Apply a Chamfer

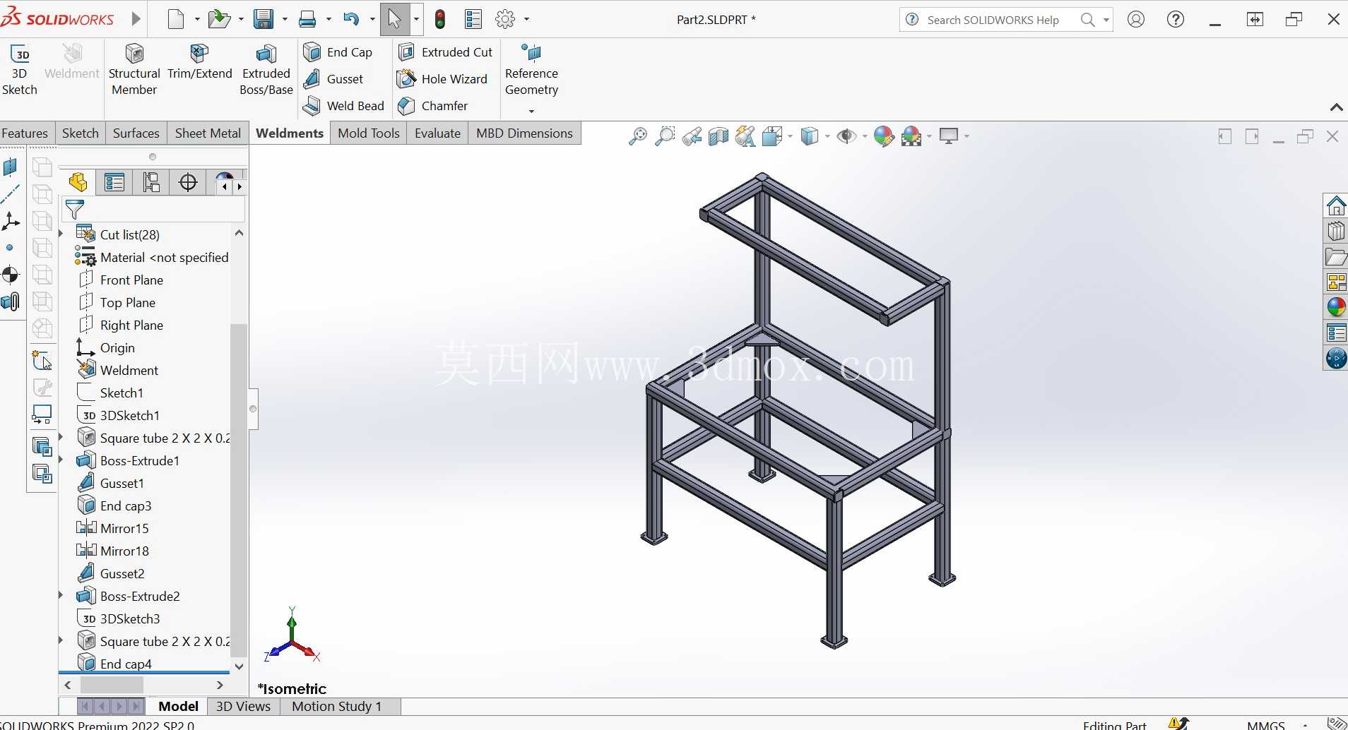click(x=433, y=106)
